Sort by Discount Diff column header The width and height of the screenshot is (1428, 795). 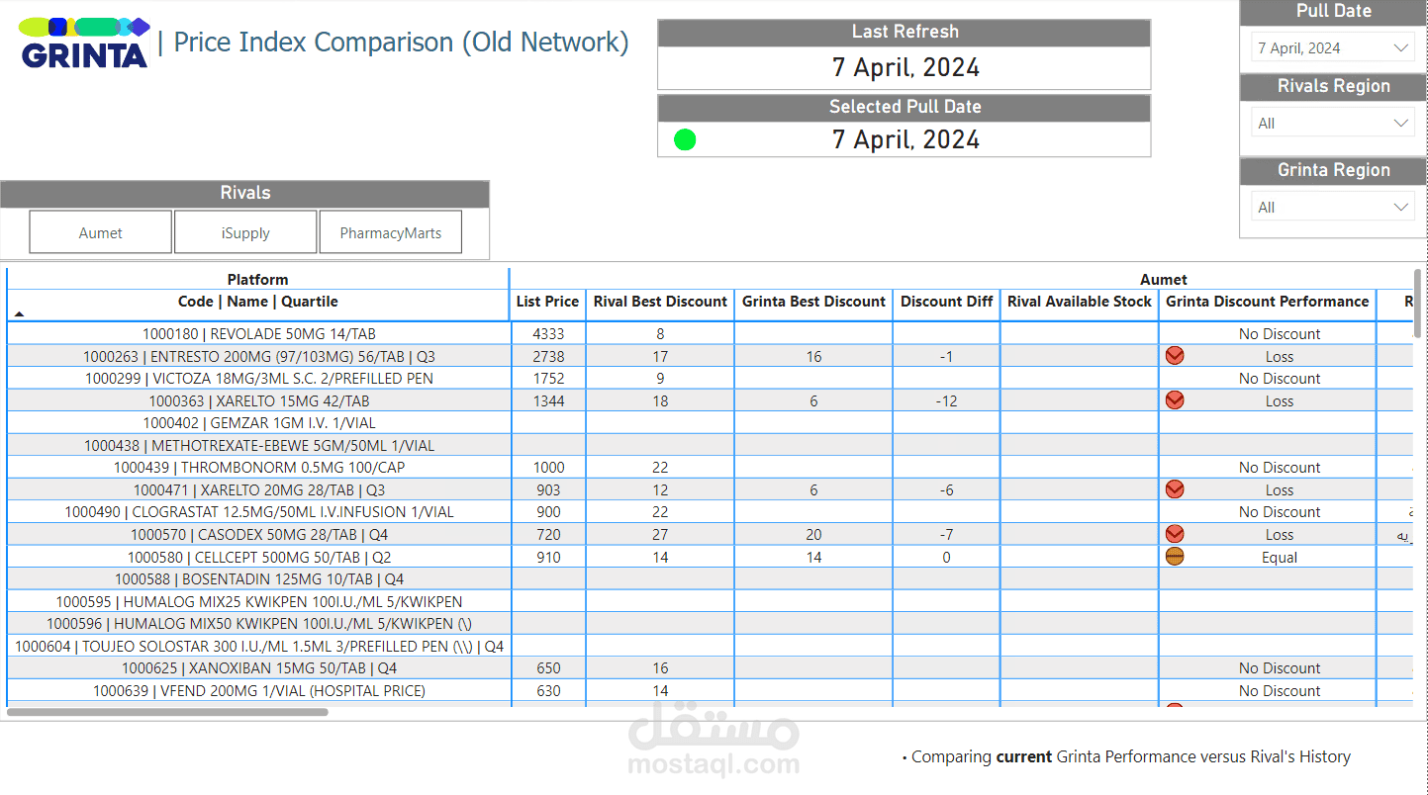946,302
